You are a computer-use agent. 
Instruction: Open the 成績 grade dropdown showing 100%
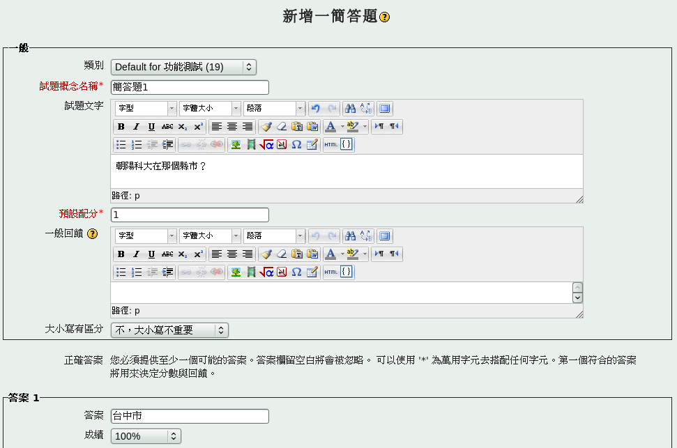point(146,436)
